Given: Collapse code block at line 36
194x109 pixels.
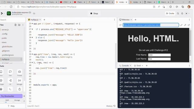Looking at the screenshot, I should pyautogui.click(x=32, y=54).
